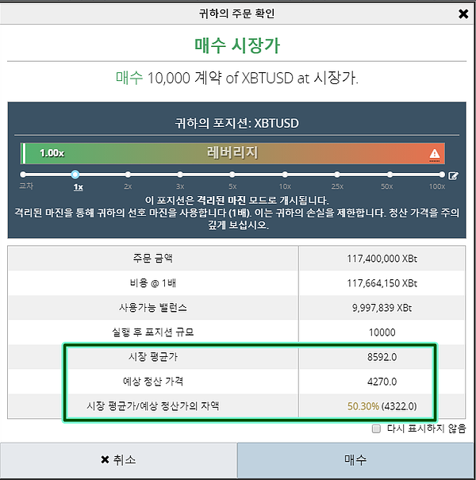Enable the 다시 표시하지 않음 checkbox
The width and height of the screenshot is (476, 480).
[x=377, y=429]
